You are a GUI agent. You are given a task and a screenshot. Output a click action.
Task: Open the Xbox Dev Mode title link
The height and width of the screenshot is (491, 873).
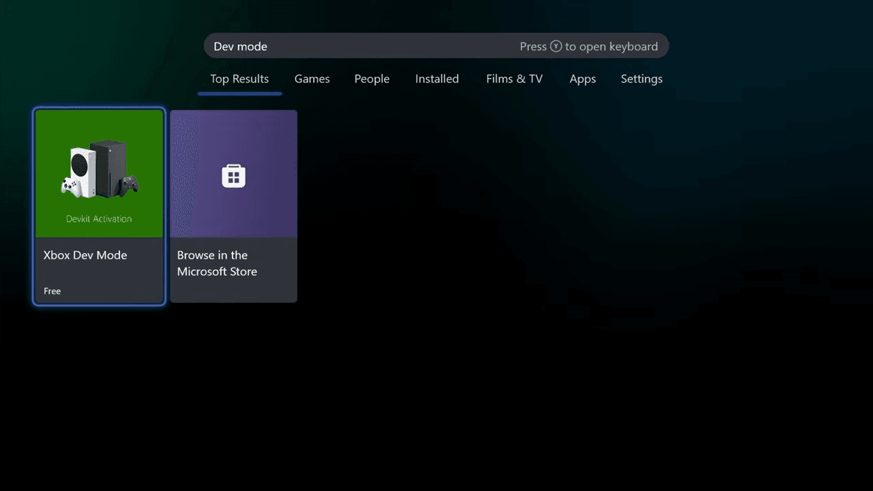click(85, 255)
